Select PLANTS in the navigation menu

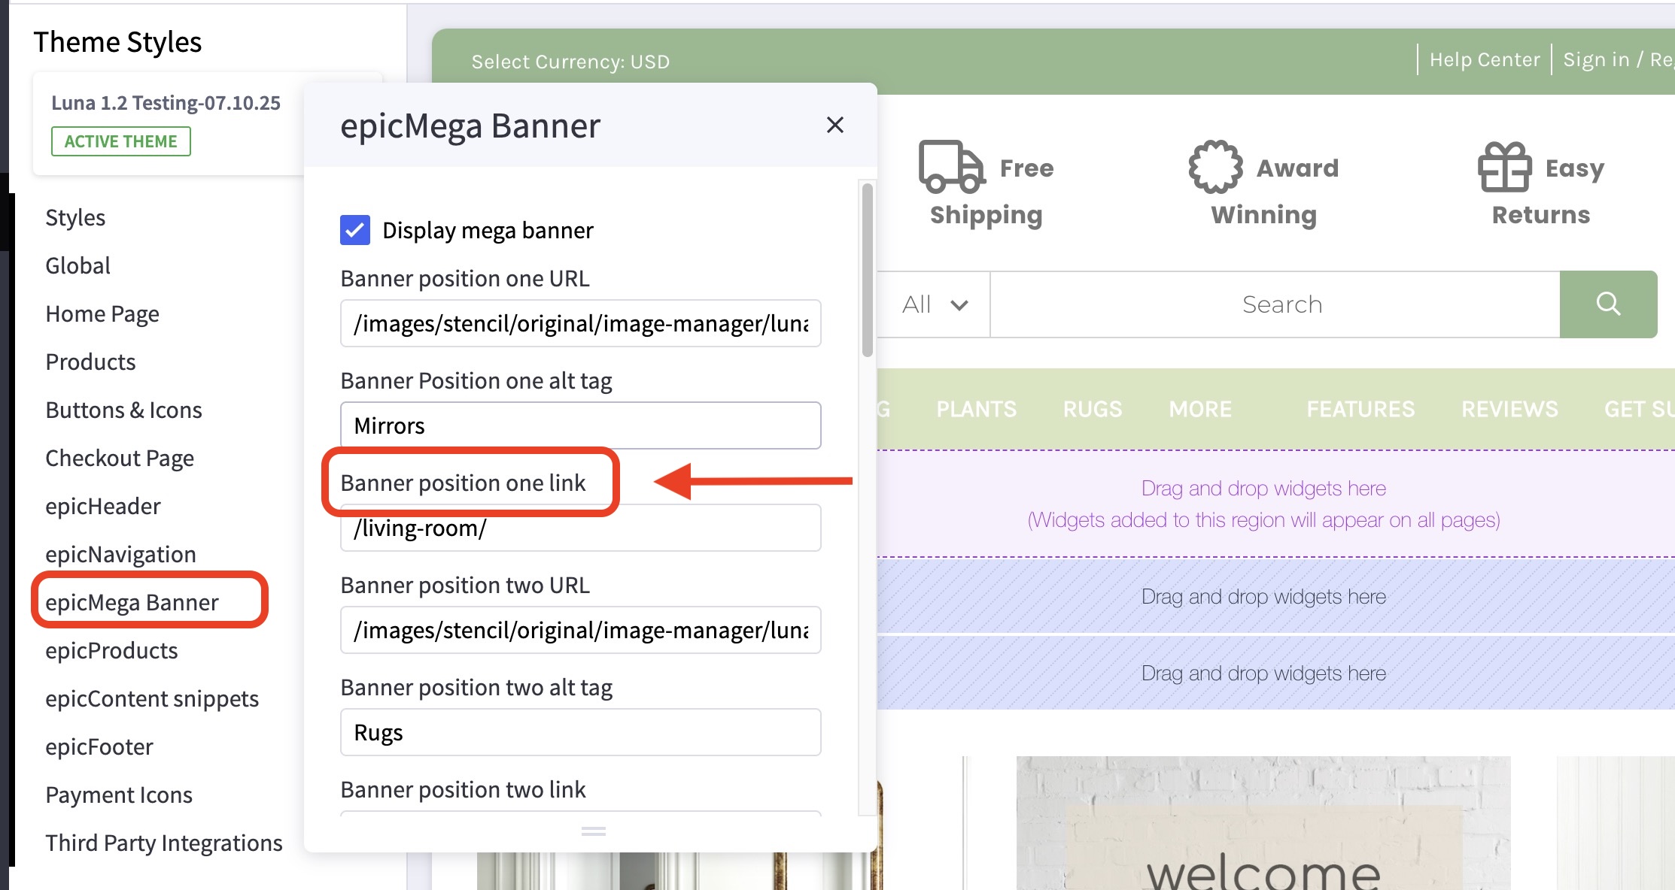[x=975, y=408]
